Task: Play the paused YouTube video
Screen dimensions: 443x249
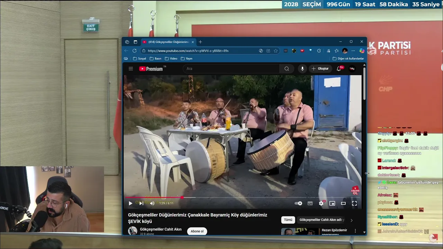Action: 130,203
